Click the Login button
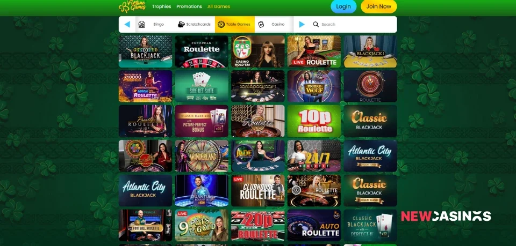Screen dimensions: 516x246 (x=343, y=6)
